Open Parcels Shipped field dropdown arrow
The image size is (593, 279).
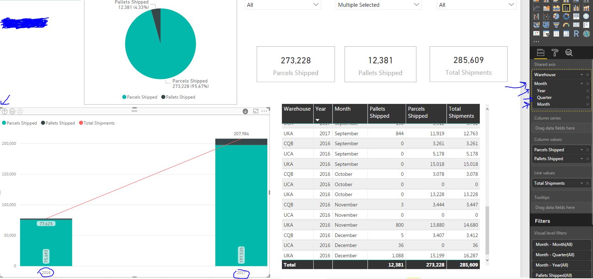coord(582,150)
